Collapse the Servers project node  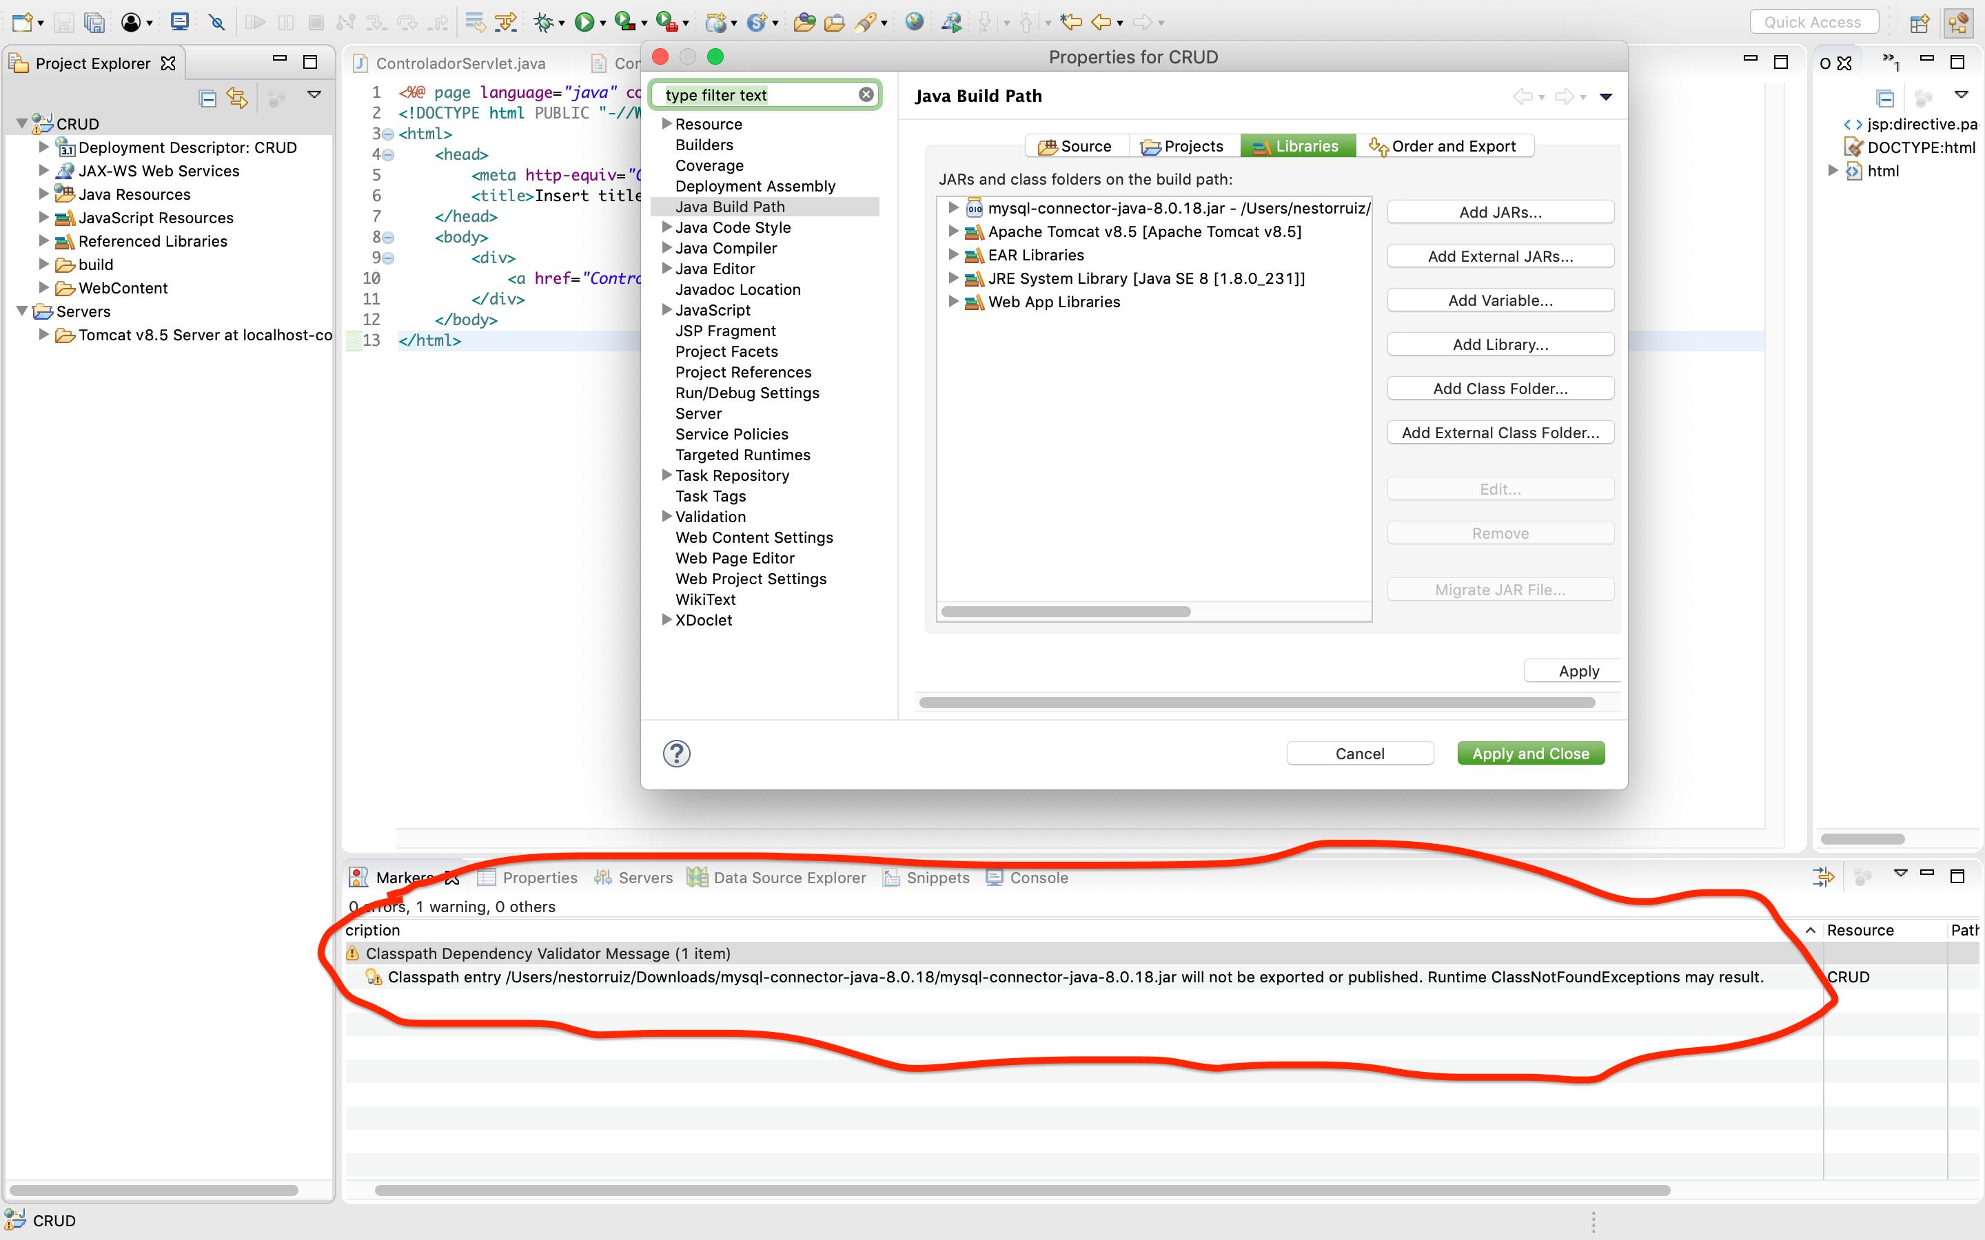[22, 311]
